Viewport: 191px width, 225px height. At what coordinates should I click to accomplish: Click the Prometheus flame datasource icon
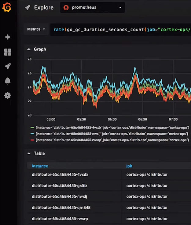[x=66, y=7]
